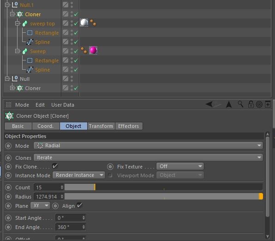
Task: Click the sweep top object icon
Action: tap(25, 24)
